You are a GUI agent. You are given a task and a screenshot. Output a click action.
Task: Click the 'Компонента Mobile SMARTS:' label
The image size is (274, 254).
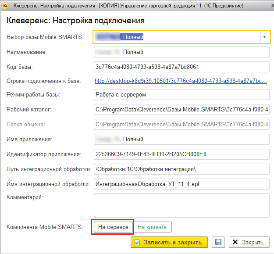pyautogui.click(x=45, y=227)
